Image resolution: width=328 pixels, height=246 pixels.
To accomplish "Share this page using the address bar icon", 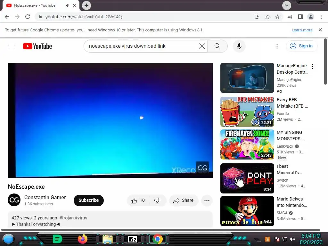I will (267, 17).
